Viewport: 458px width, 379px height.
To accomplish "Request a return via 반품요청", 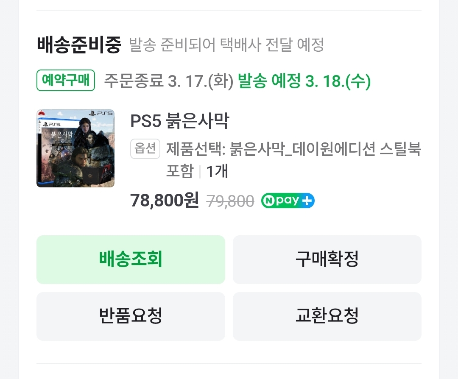I will [131, 316].
